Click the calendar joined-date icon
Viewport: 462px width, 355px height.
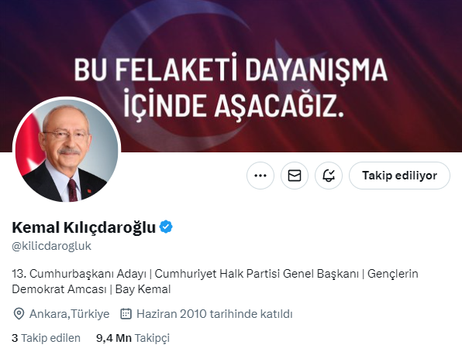tap(126, 314)
